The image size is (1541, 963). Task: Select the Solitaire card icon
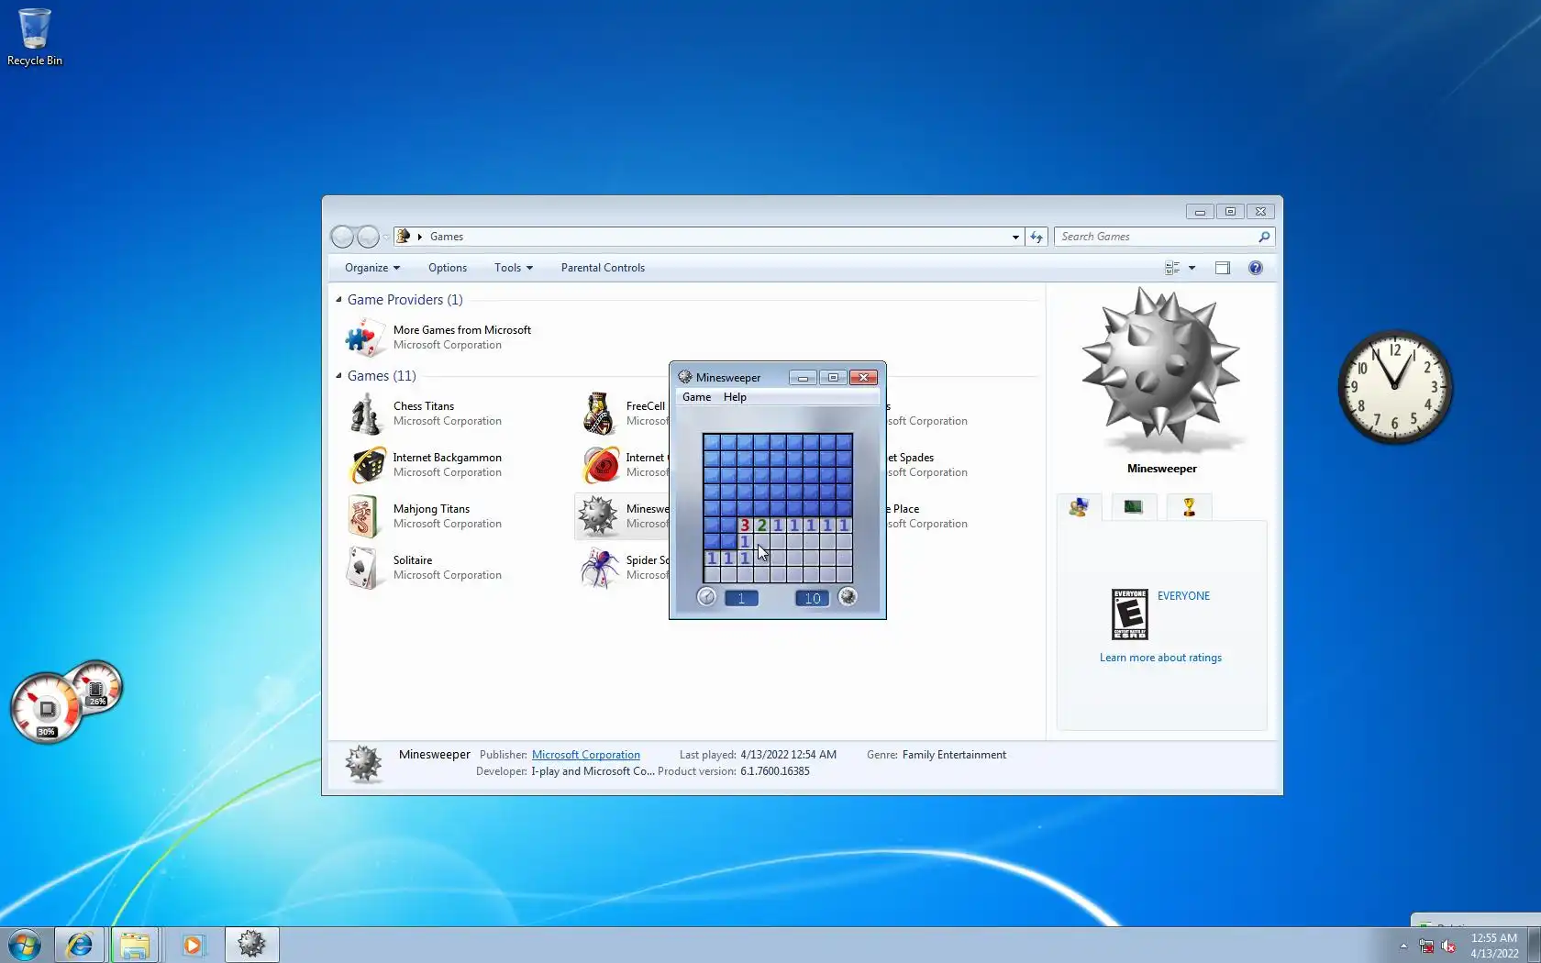click(363, 568)
